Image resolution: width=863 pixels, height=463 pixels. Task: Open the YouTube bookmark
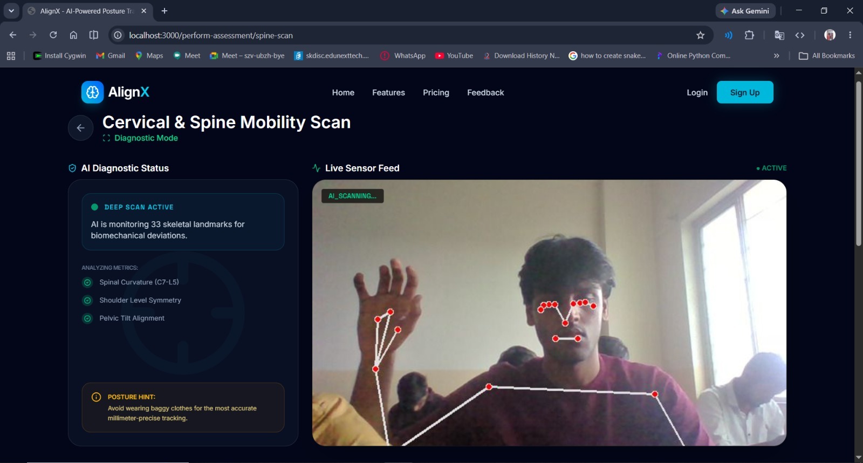tap(454, 56)
